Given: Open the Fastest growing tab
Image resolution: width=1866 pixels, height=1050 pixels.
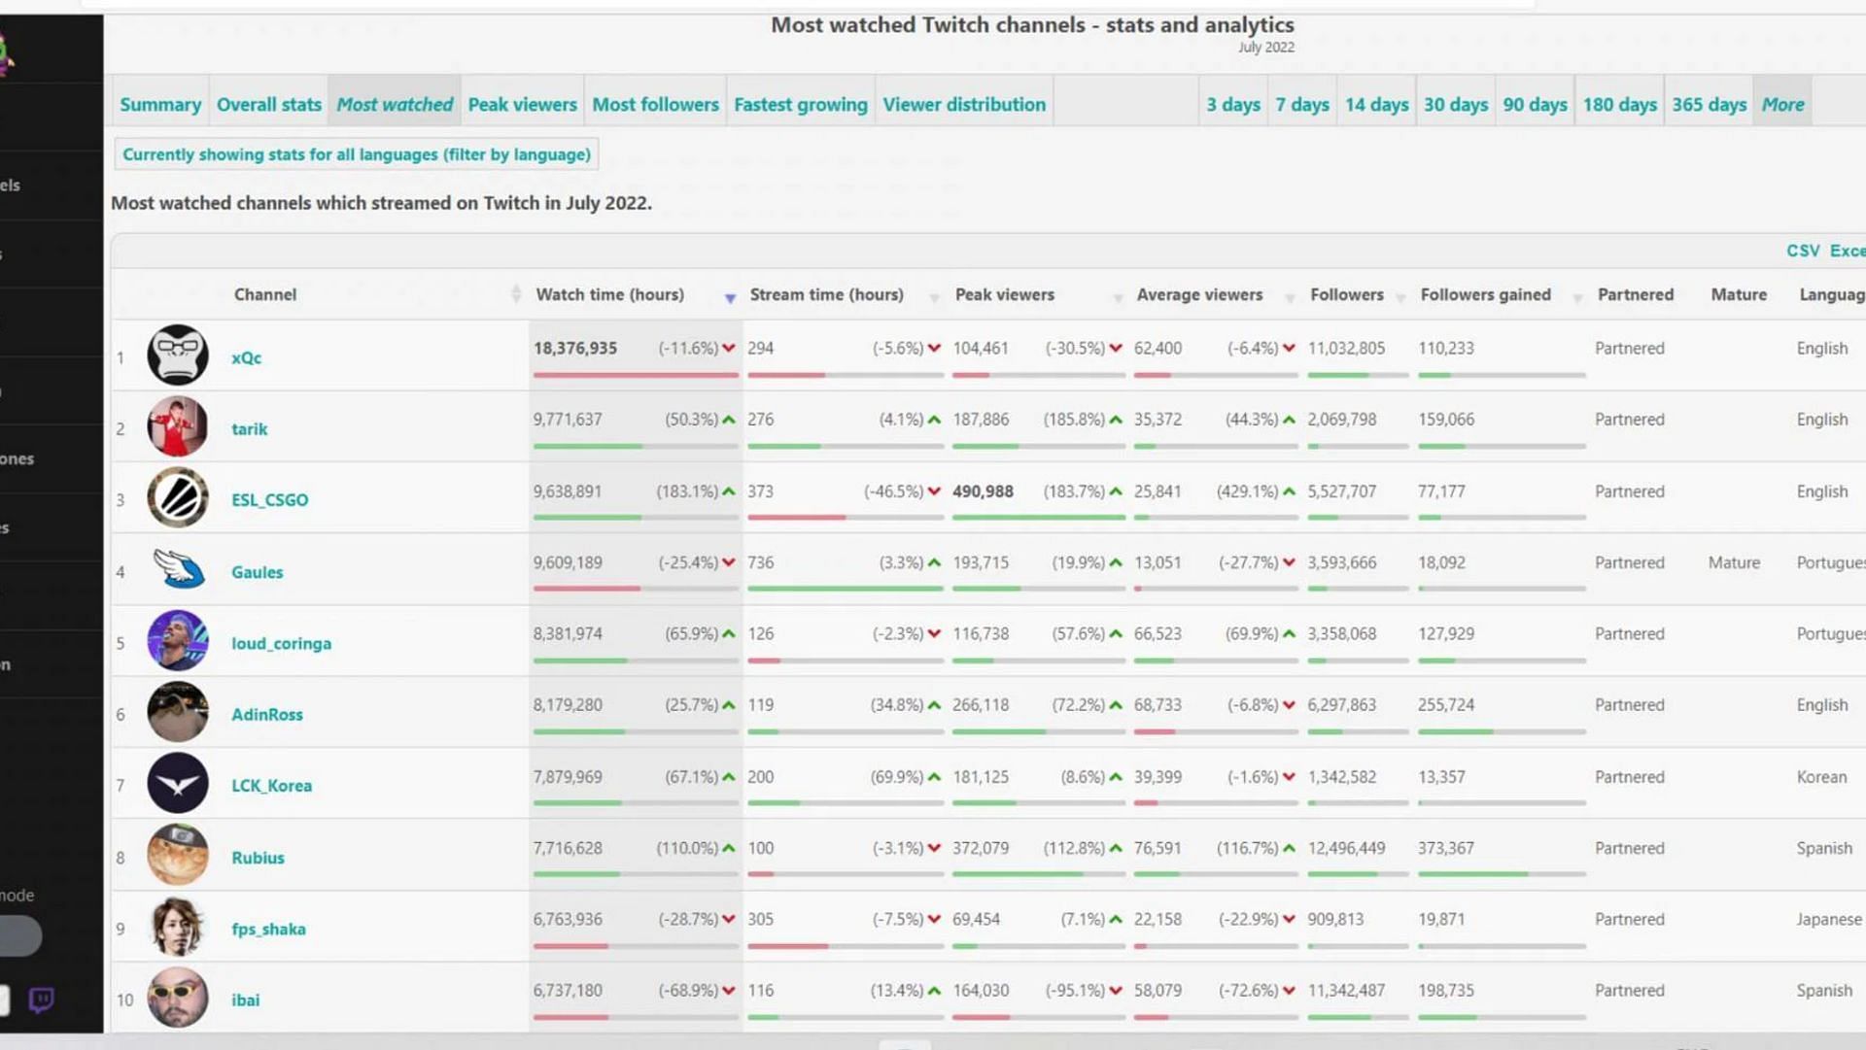Looking at the screenshot, I should [x=800, y=104].
